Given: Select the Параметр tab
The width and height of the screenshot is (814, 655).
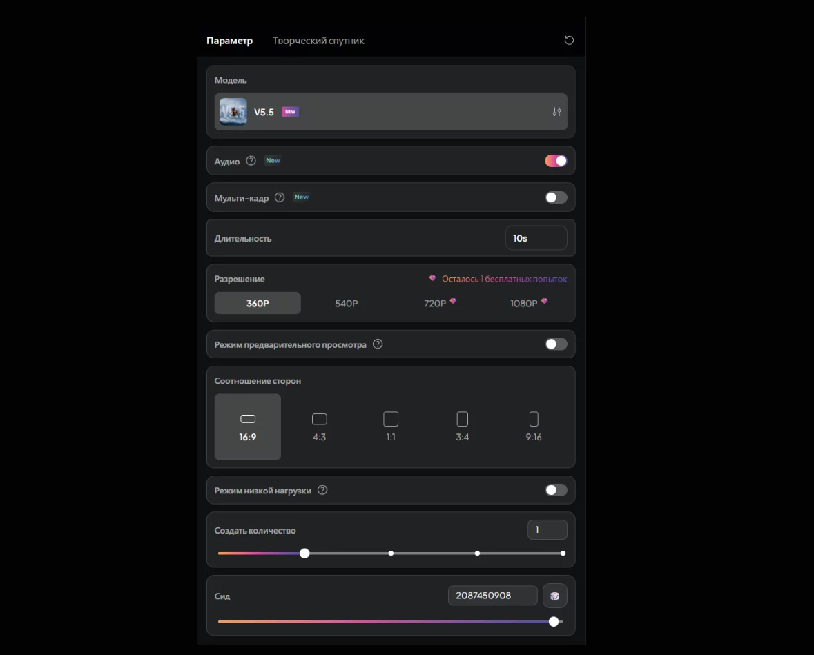Looking at the screenshot, I should click(229, 41).
